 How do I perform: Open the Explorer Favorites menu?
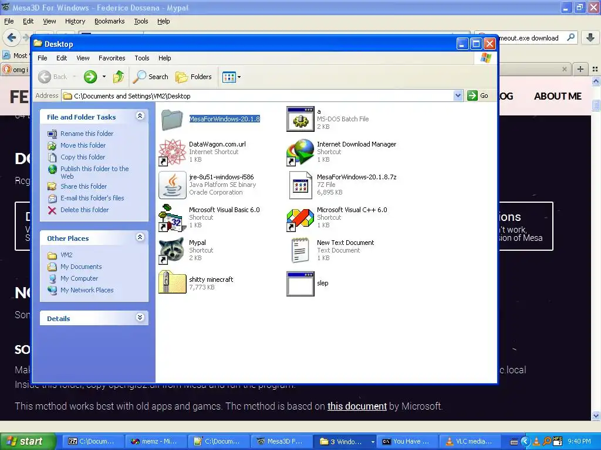tap(112, 58)
